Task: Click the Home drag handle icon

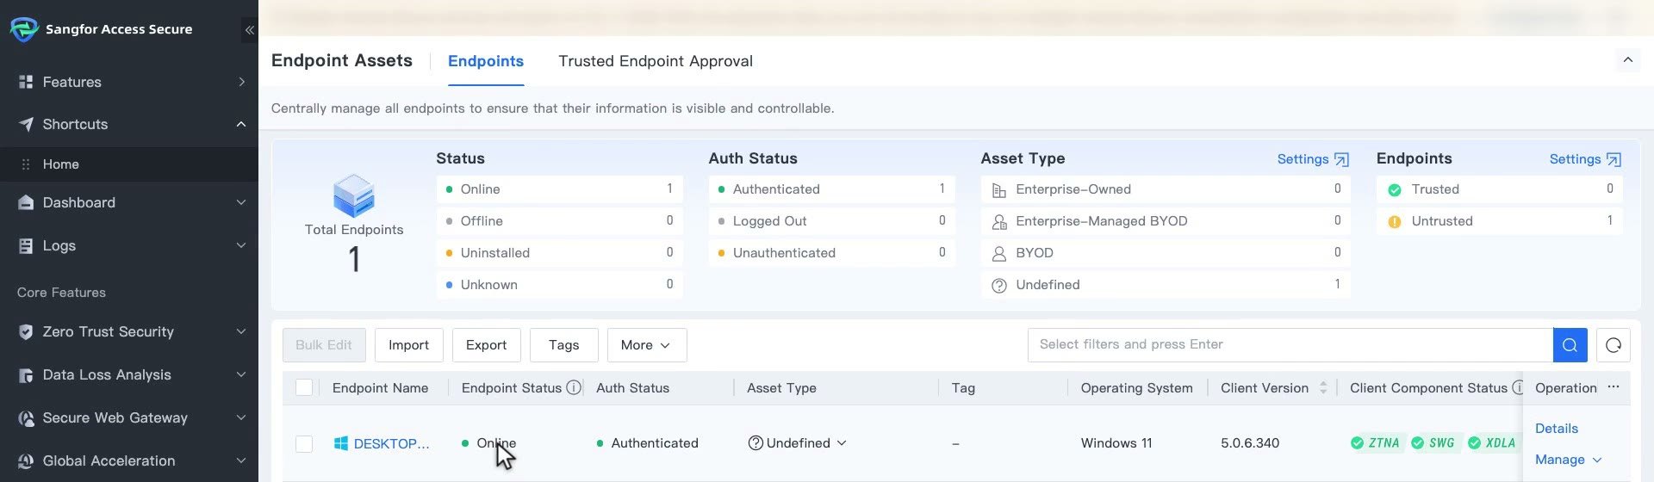Action: (x=26, y=164)
